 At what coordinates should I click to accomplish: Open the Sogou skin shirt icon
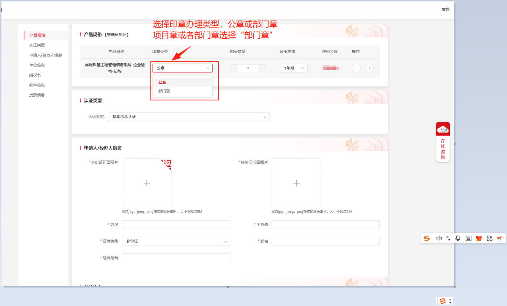pos(479,238)
